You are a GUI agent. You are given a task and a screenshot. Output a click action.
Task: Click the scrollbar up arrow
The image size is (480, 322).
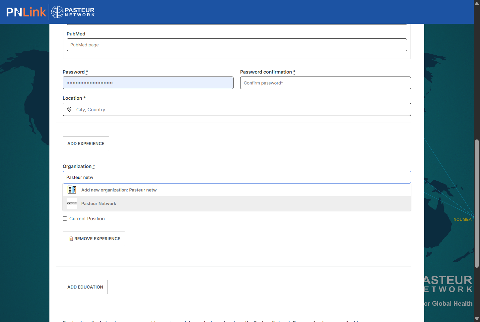477,3
